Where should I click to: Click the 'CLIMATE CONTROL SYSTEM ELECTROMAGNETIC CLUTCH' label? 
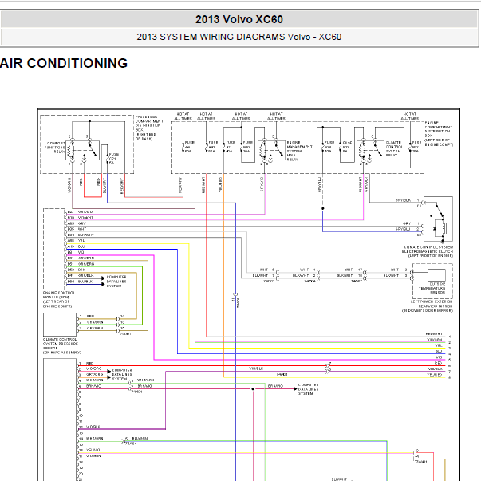[x=428, y=251]
